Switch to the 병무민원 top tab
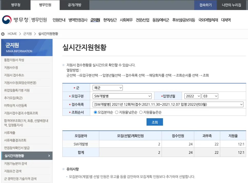This screenshot has height=183, width=248. click(45, 5)
